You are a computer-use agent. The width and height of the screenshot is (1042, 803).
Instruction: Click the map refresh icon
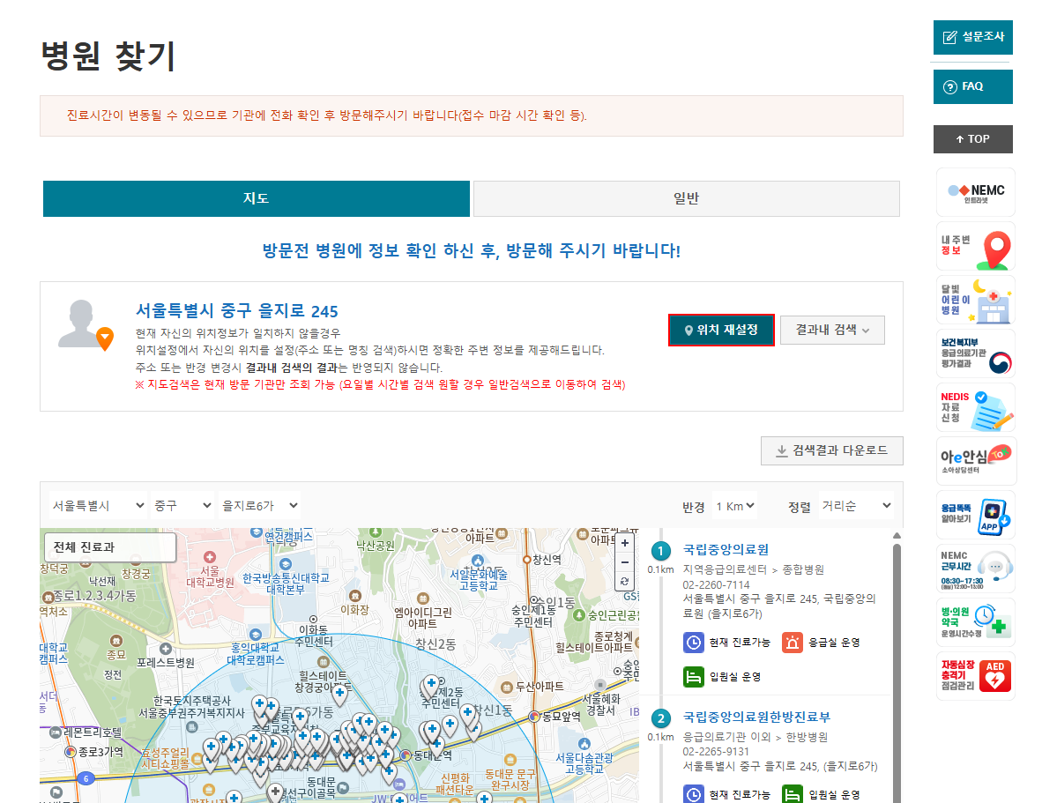(625, 581)
